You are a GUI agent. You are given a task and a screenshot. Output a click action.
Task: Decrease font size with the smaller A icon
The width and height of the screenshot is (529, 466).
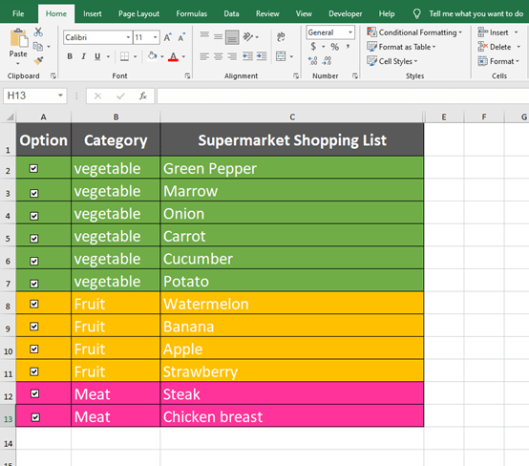[181, 37]
